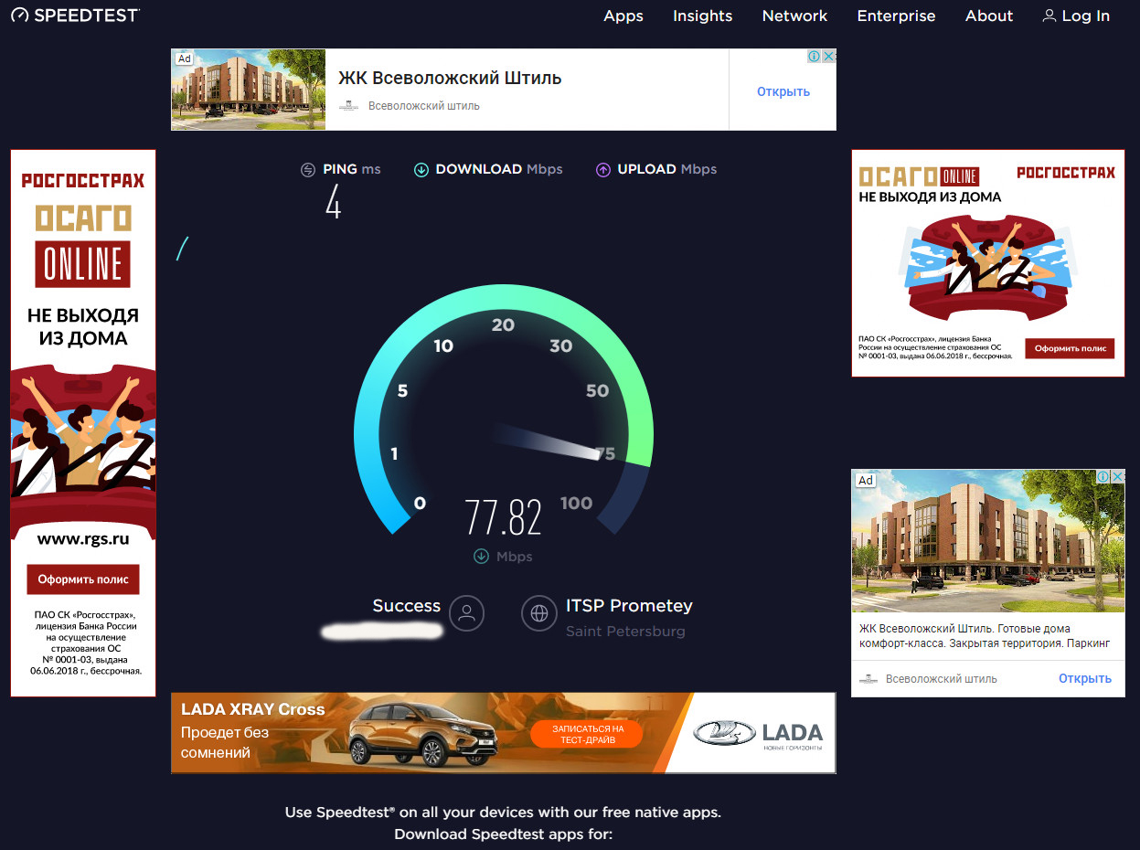Click the Готовые дома комфорт-класса description in right ad
This screenshot has height=850, width=1140.
point(985,636)
